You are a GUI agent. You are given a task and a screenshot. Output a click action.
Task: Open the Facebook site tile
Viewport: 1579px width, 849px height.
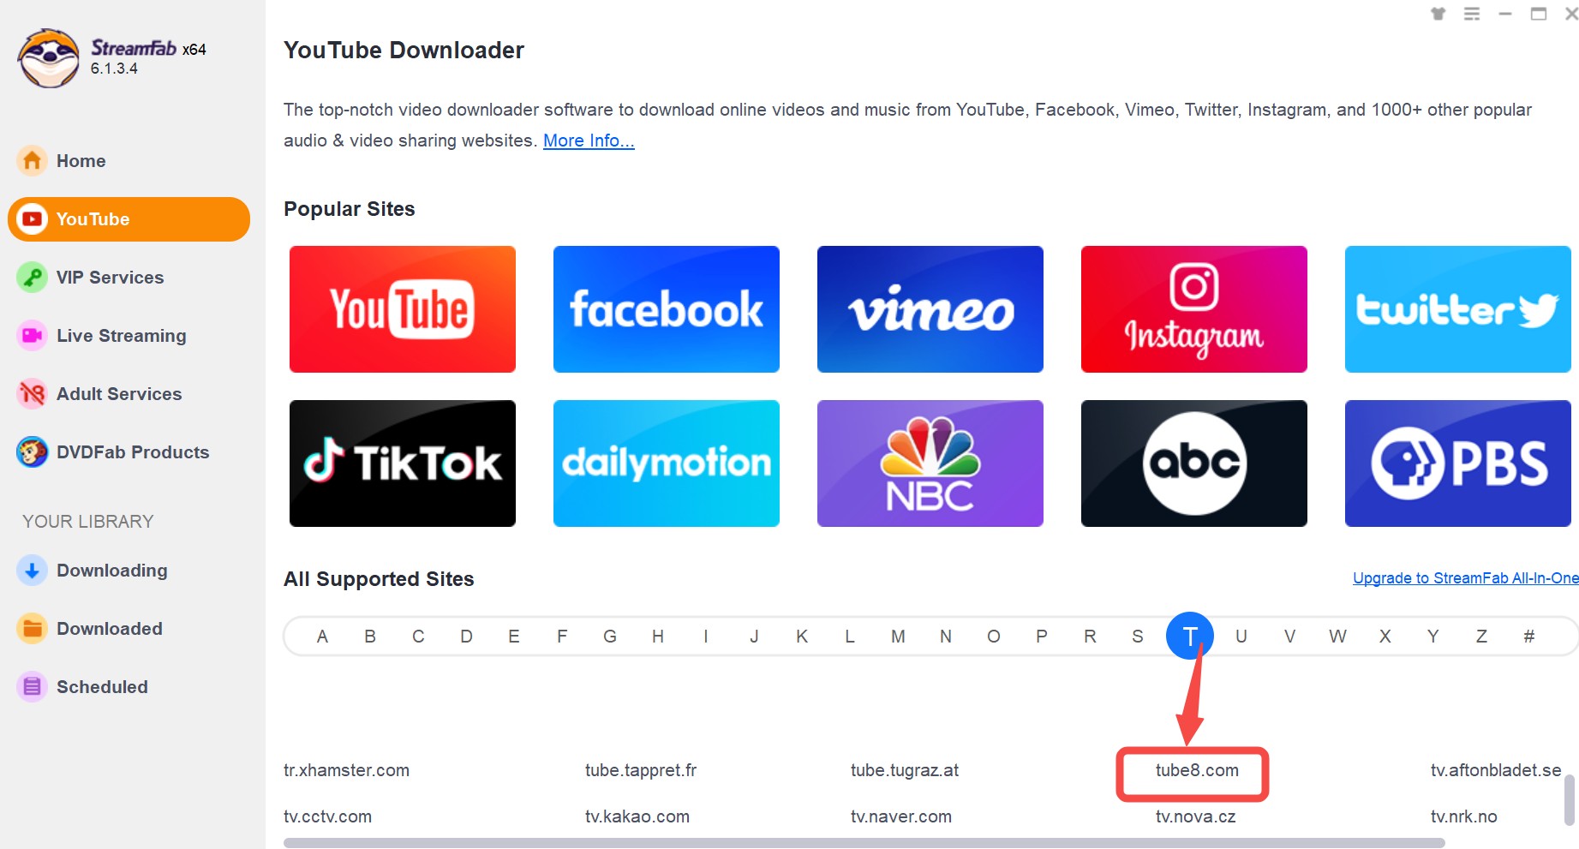[667, 309]
